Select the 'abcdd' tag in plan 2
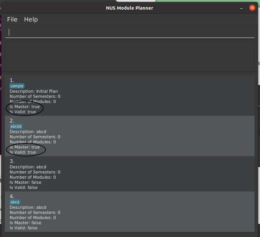This screenshot has width=260, height=237. [16, 126]
